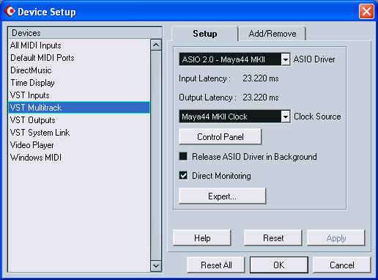The width and height of the screenshot is (378, 280).
Task: Close the Device Setup dialog
Action: click(366, 11)
